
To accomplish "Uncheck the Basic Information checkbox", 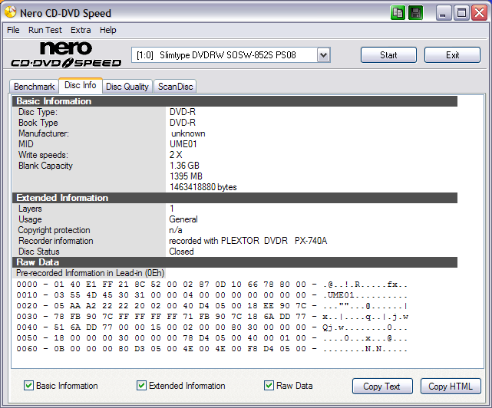I will click(29, 386).
